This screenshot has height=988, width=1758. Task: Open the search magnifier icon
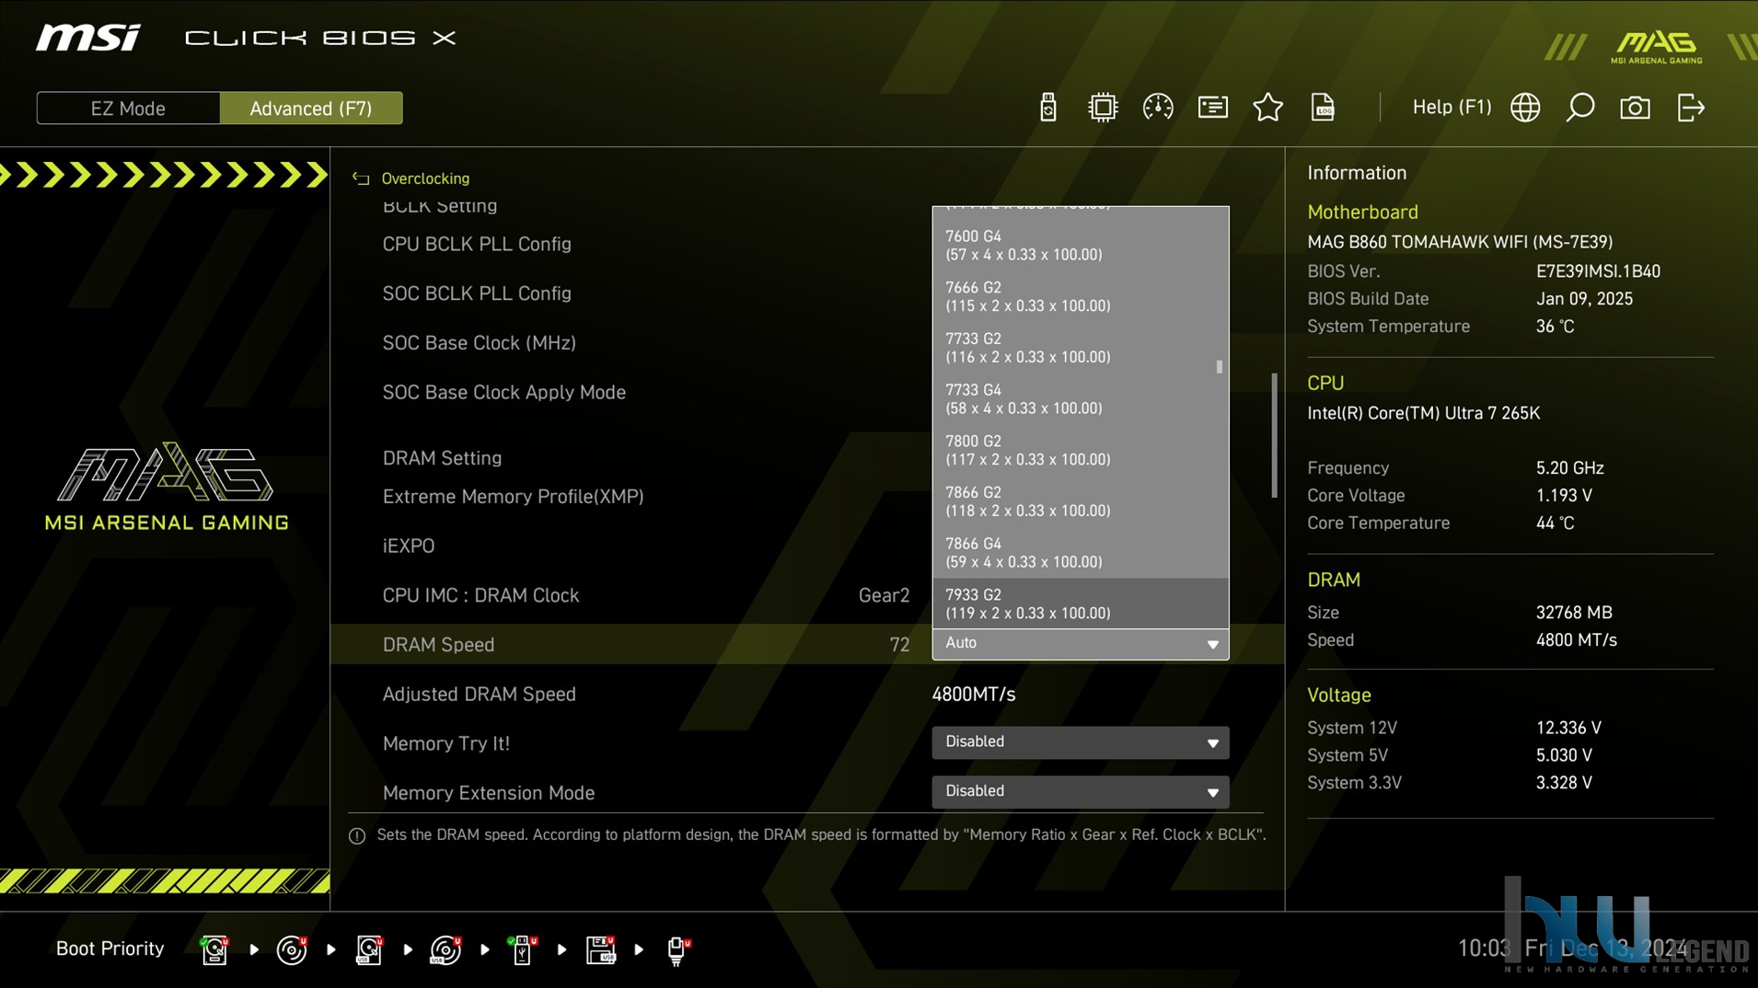coord(1580,108)
